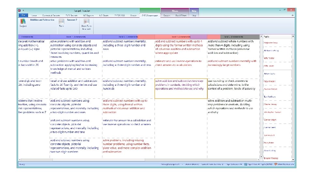The height and width of the screenshot is (176, 313).
Task: Open the Admin ribbon tab
Action: [x=133, y=16]
